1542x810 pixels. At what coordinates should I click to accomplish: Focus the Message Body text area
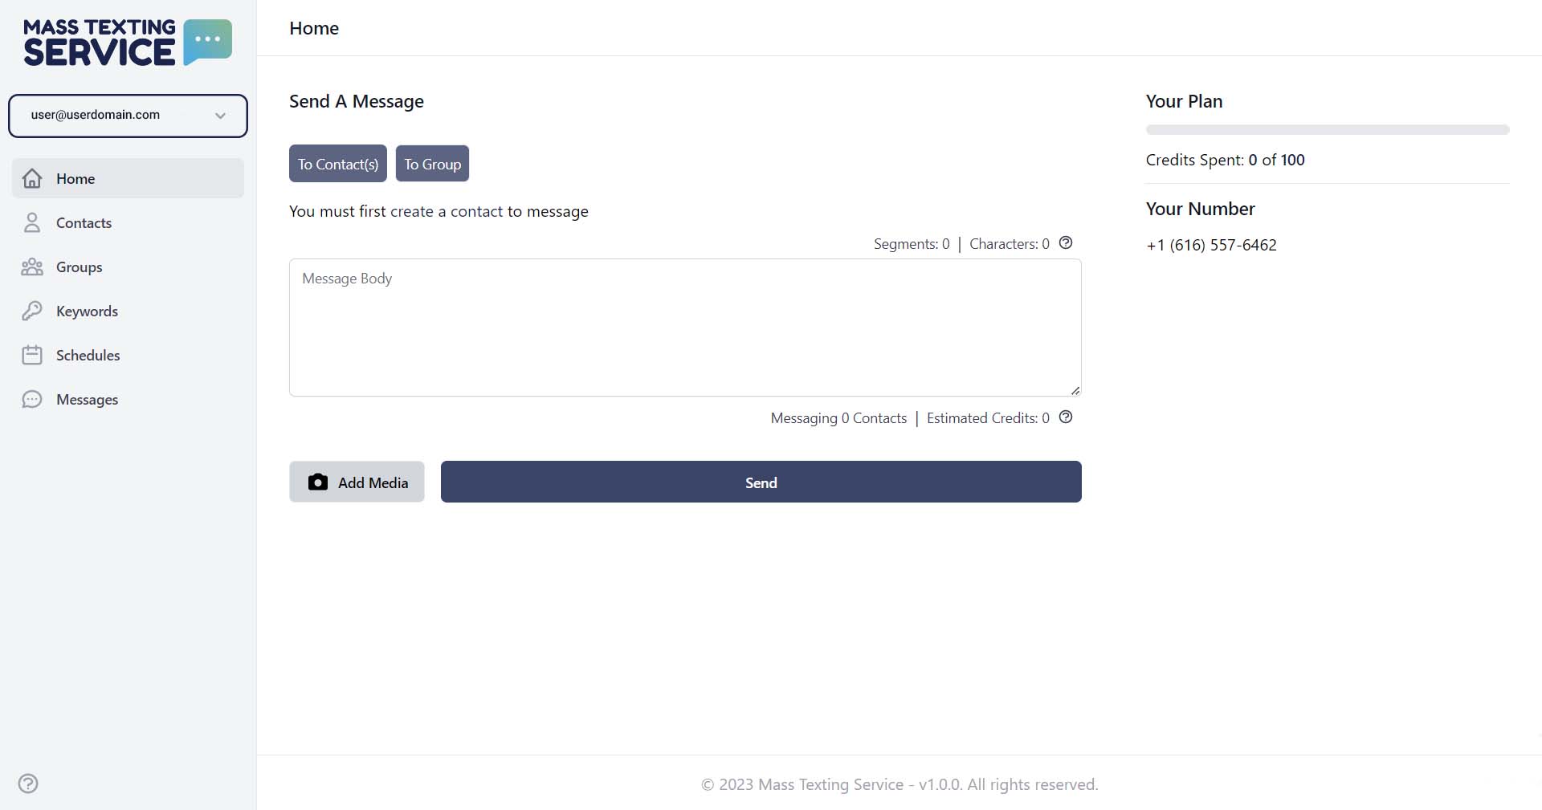coord(685,328)
